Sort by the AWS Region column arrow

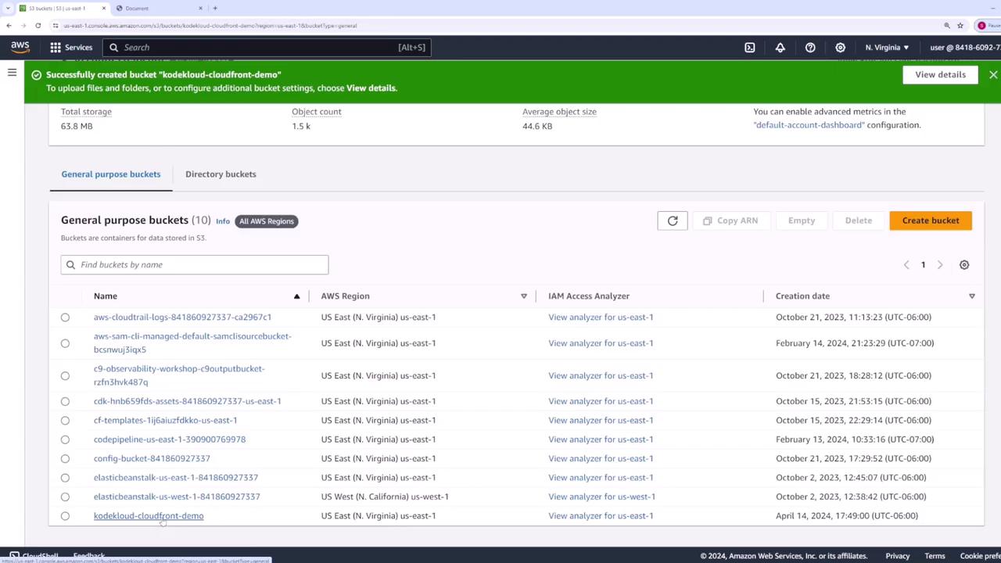[x=524, y=296]
